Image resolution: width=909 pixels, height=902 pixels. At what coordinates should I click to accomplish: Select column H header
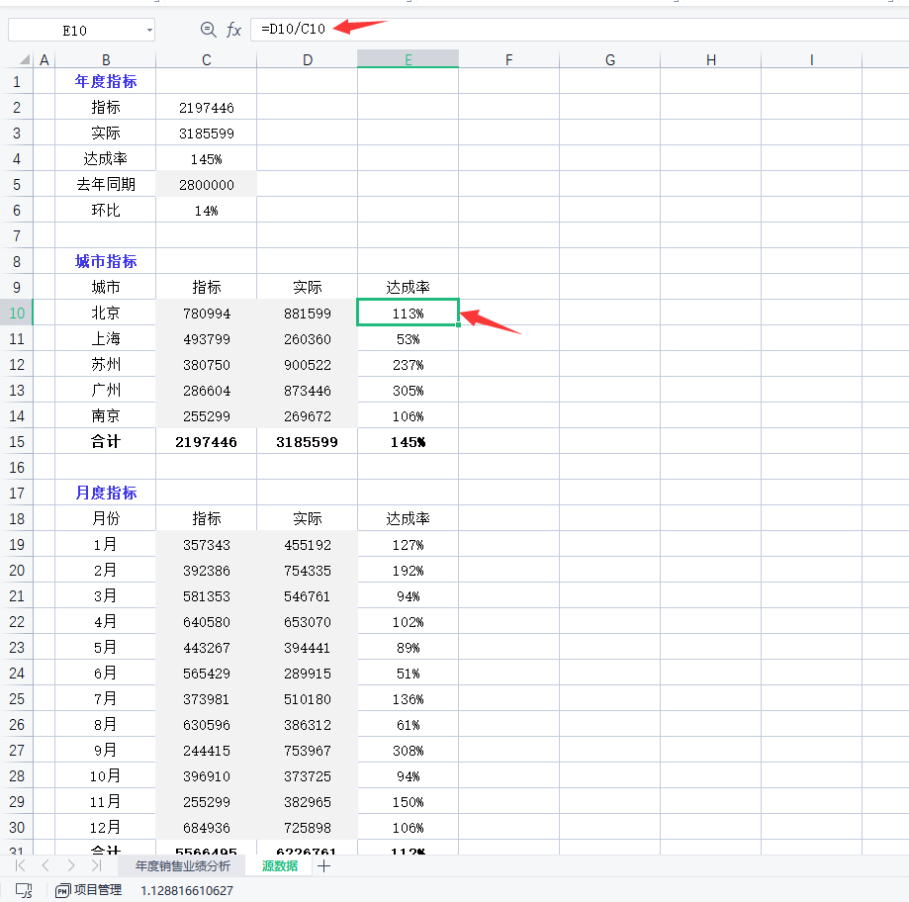click(x=711, y=59)
